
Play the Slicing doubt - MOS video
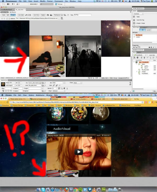pyautogui.click(x=79, y=152)
